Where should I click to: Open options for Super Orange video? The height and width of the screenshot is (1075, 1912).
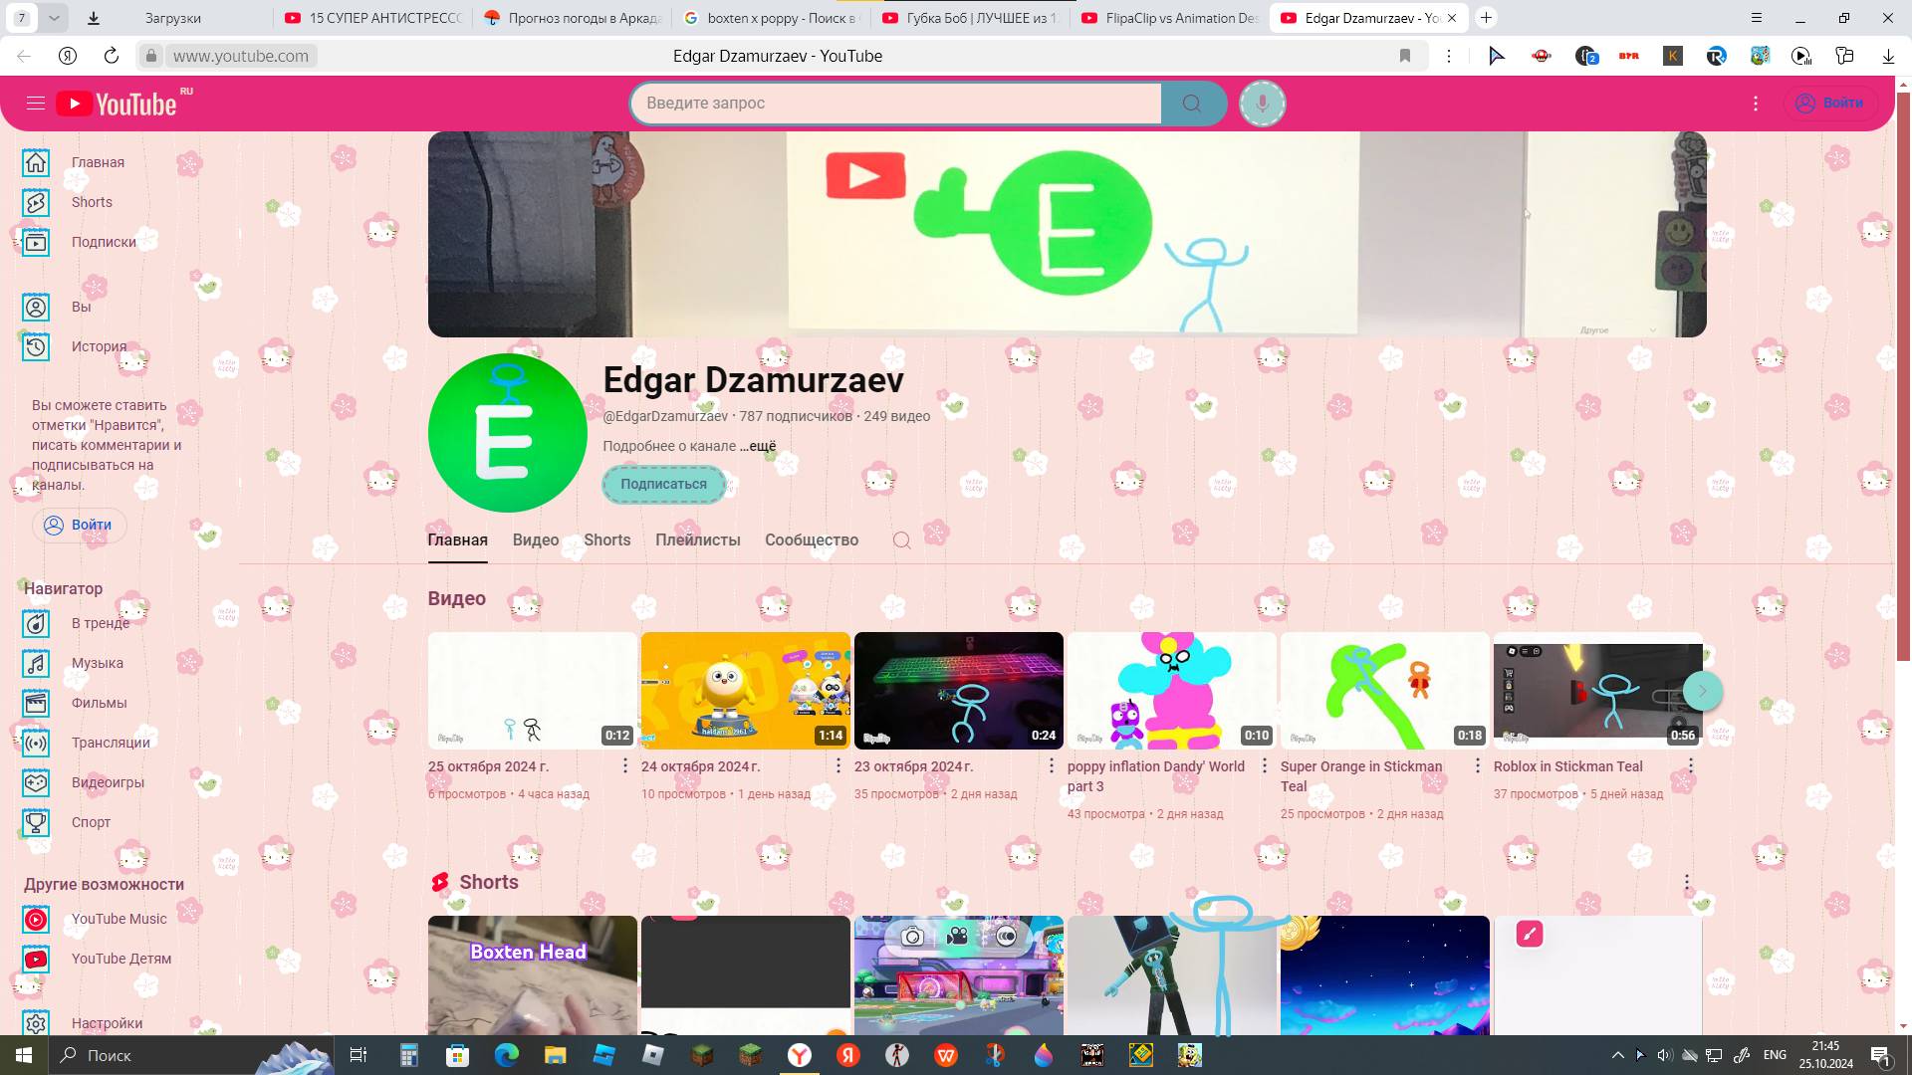[1478, 765]
